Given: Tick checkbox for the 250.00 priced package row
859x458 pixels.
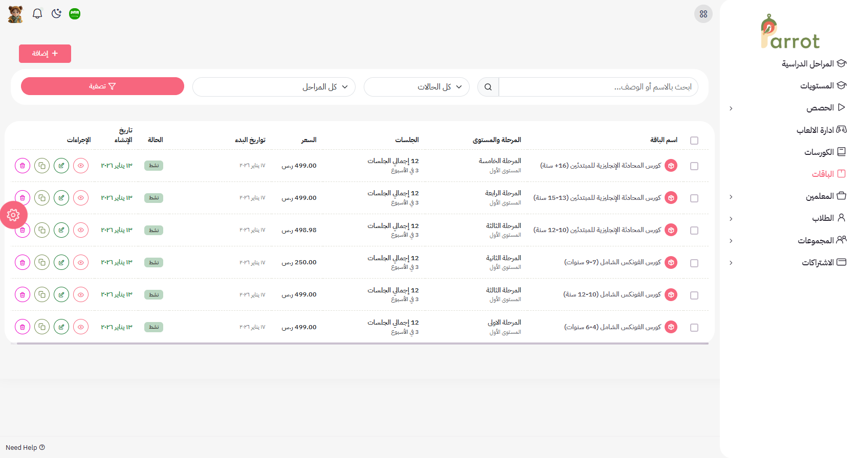Looking at the screenshot, I should (x=694, y=263).
